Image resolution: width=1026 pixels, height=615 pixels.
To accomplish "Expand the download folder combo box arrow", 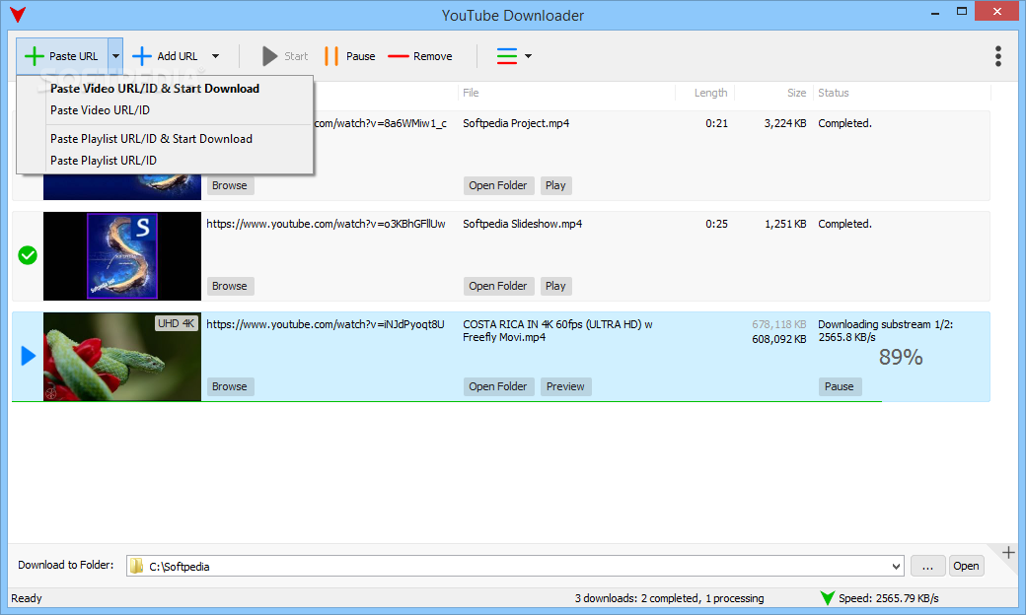I will (x=896, y=567).
